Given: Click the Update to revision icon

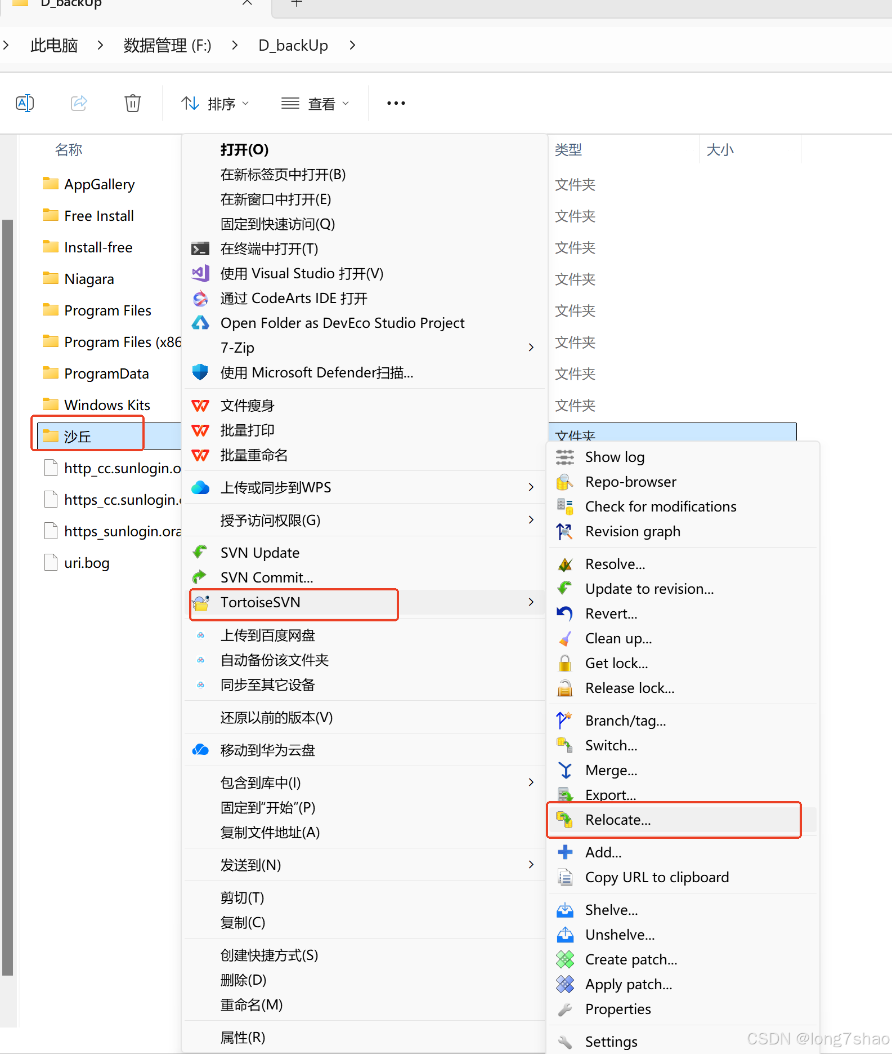Looking at the screenshot, I should [565, 589].
